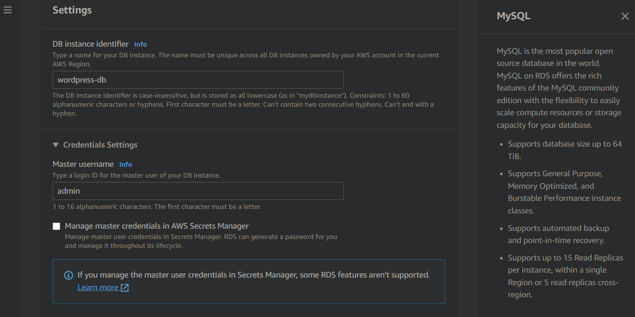Close the MySQL help panel

[x=625, y=16]
